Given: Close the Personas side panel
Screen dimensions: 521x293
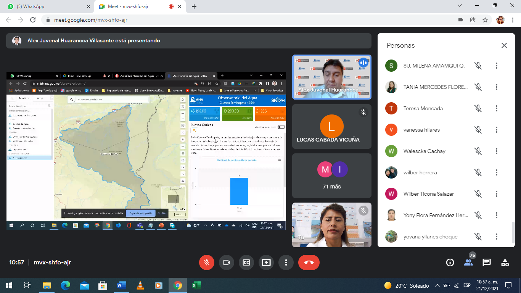Looking at the screenshot, I should point(504,45).
